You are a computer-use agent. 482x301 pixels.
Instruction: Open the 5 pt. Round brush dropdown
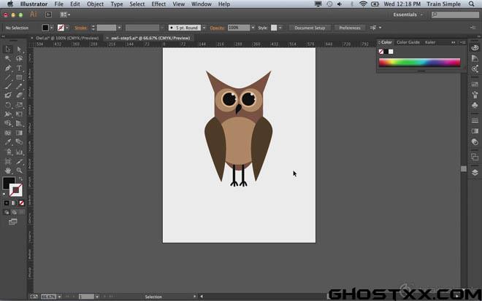tap(204, 28)
